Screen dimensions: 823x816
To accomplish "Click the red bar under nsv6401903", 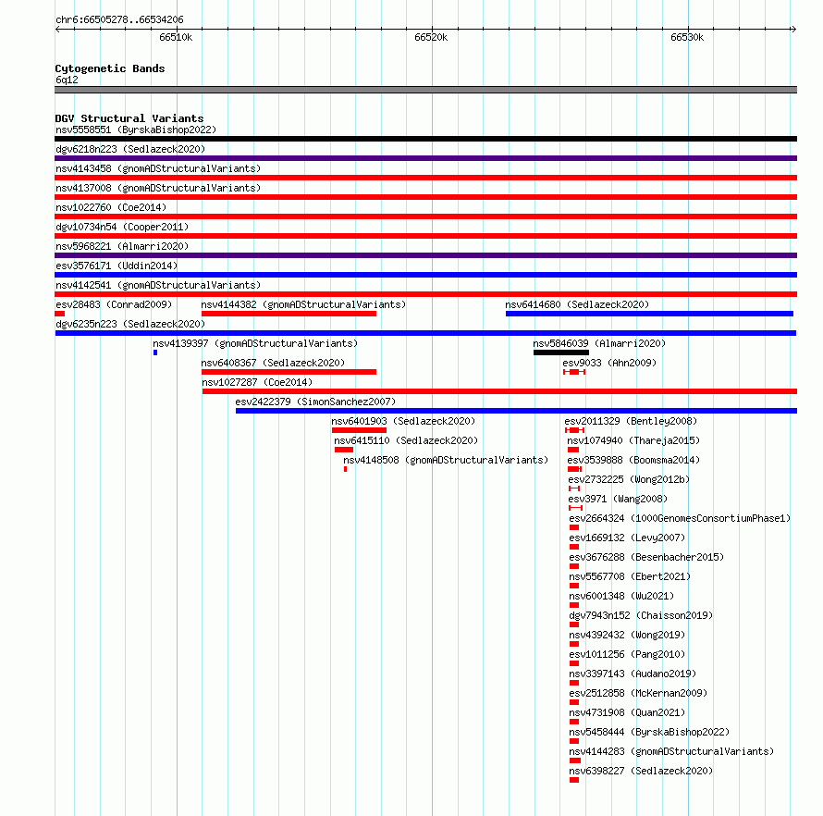I will click(x=359, y=430).
